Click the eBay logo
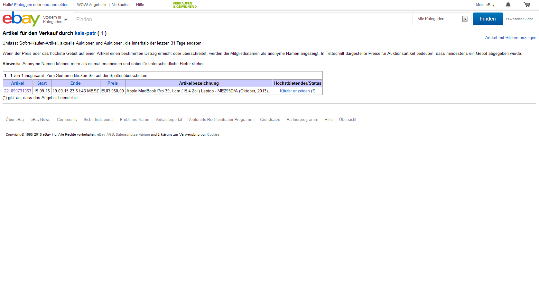The height and width of the screenshot is (290, 539). [x=21, y=19]
